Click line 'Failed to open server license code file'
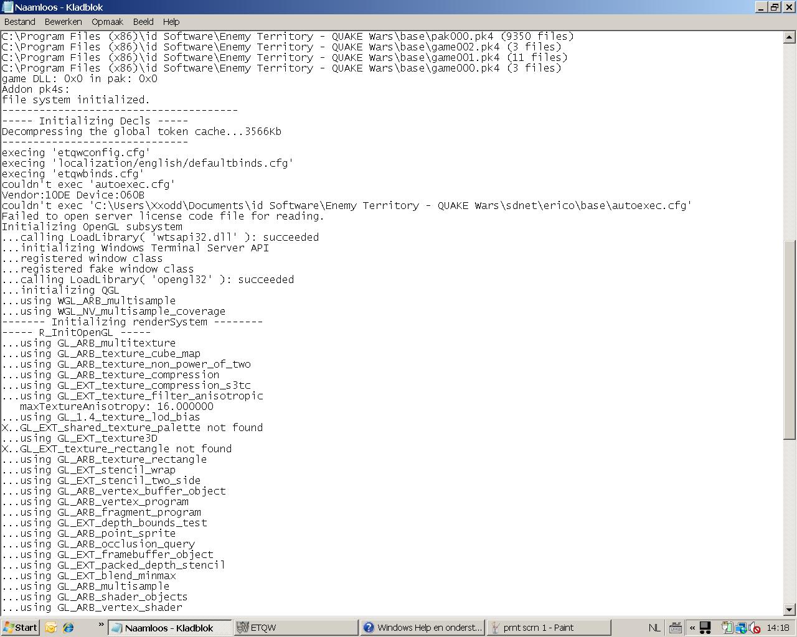The width and height of the screenshot is (797, 637). 163,216
